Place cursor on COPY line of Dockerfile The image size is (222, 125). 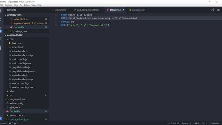point(99,18)
